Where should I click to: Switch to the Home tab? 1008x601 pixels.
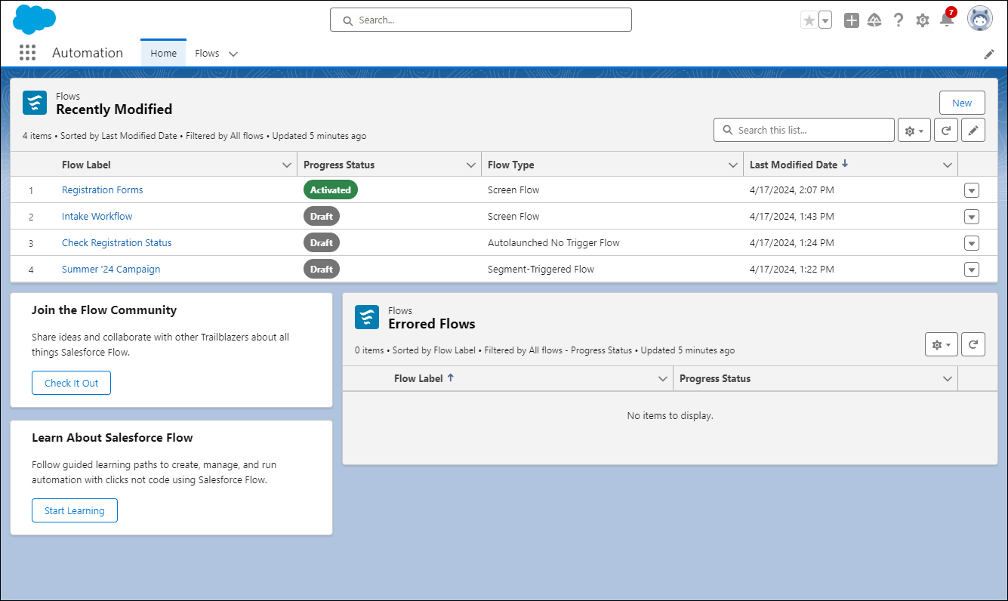click(x=163, y=53)
